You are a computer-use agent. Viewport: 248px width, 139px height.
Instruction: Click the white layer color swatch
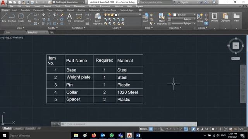coord(116,15)
